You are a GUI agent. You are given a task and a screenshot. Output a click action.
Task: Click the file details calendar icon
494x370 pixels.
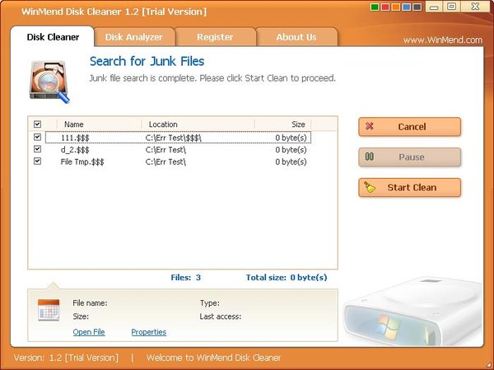(x=49, y=311)
